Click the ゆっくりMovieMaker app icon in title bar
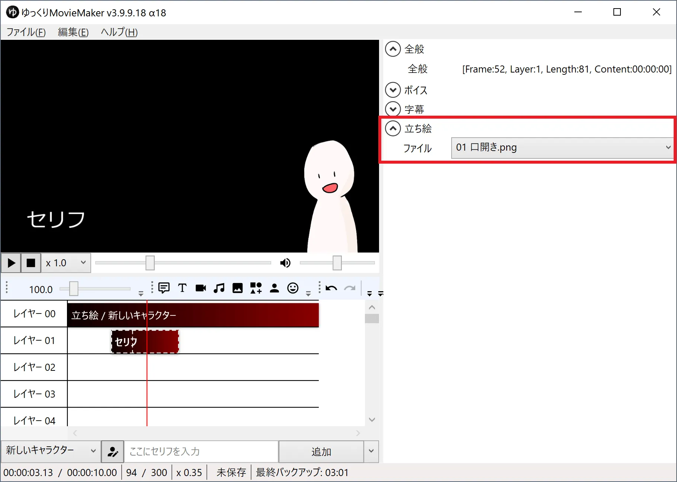677x482 pixels. tap(12, 12)
